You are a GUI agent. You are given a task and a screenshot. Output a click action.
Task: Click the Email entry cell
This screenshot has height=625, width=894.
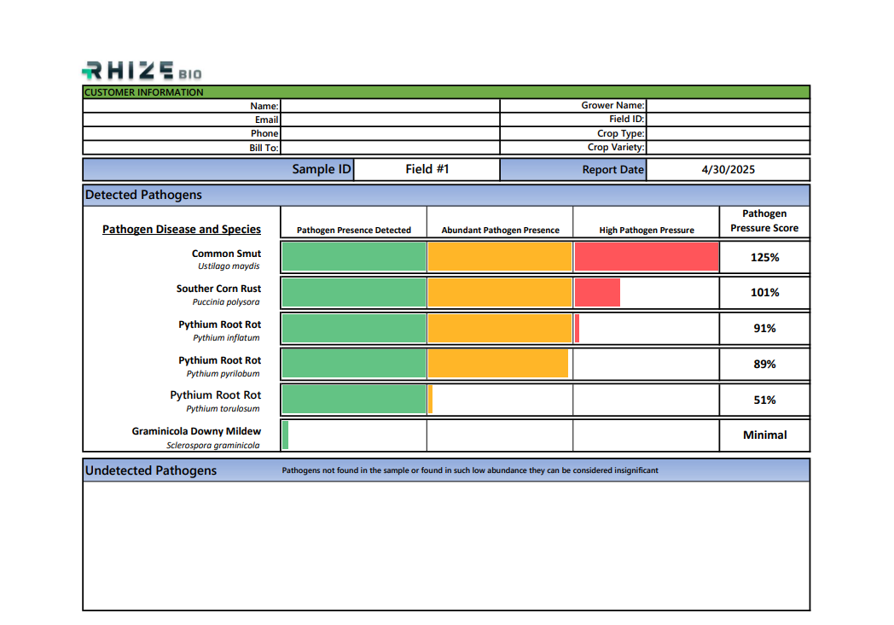[390, 120]
